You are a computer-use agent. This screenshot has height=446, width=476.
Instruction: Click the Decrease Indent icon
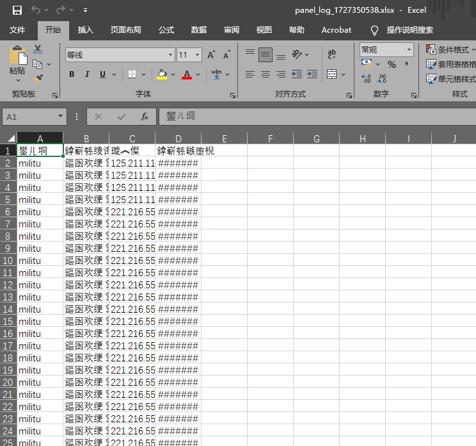coord(297,74)
